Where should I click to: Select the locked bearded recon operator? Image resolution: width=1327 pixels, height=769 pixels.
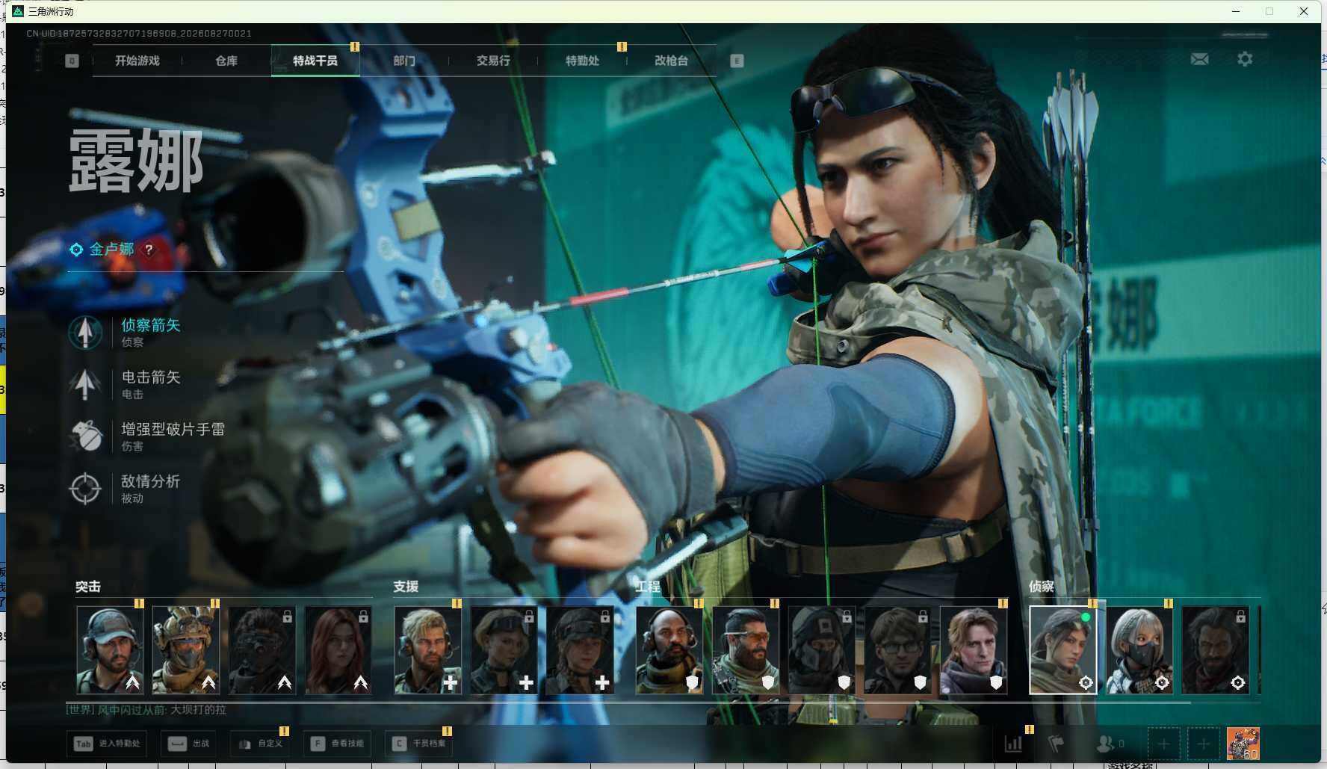pyautogui.click(x=1216, y=650)
